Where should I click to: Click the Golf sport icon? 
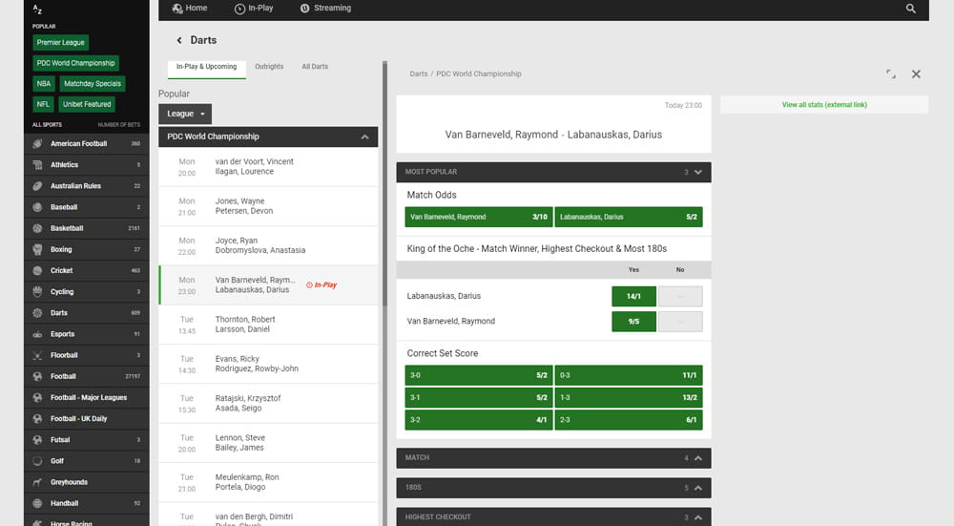[x=38, y=461]
